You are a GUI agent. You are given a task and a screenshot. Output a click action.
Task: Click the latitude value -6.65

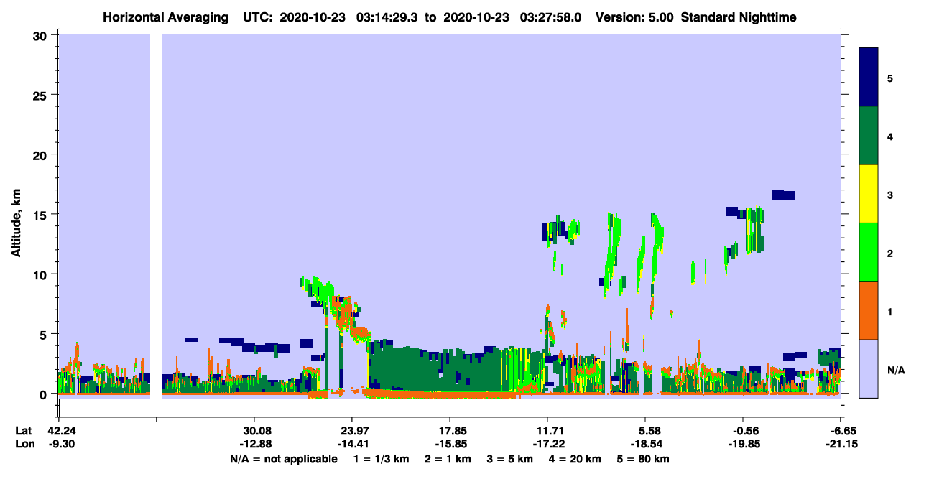[841, 431]
